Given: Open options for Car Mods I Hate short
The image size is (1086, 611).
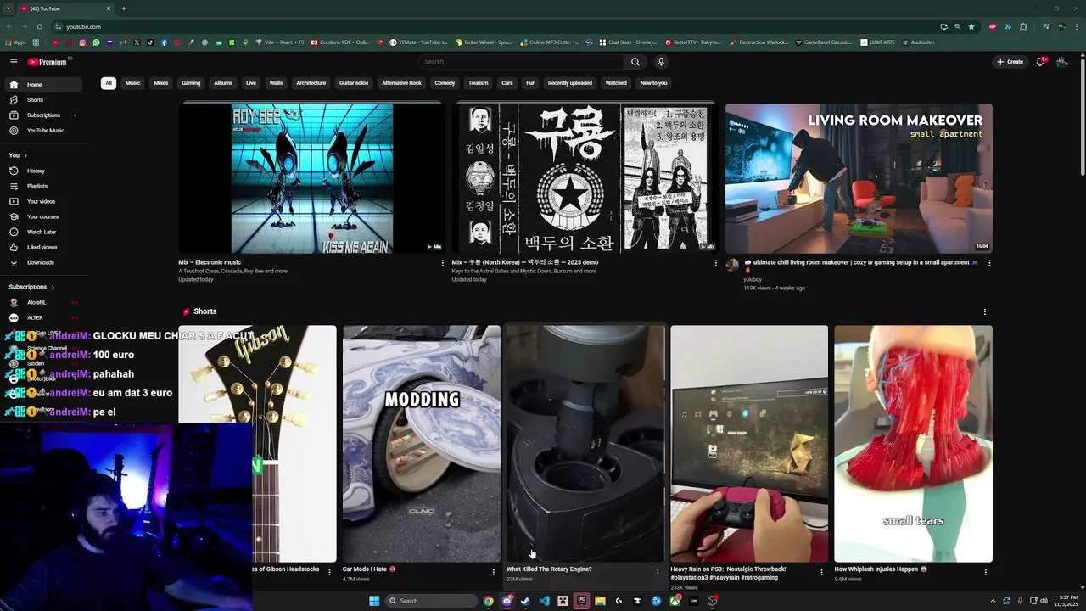Looking at the screenshot, I should (493, 572).
